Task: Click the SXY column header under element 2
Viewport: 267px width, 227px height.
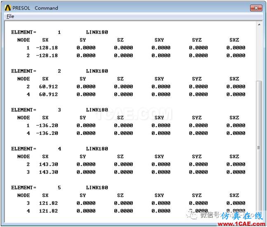Action: [159, 79]
